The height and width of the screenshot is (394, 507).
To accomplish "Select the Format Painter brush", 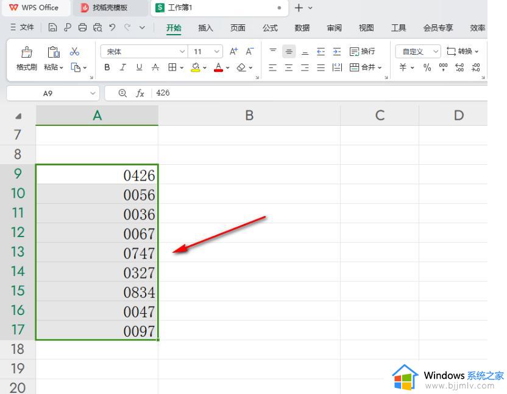I will [27, 52].
